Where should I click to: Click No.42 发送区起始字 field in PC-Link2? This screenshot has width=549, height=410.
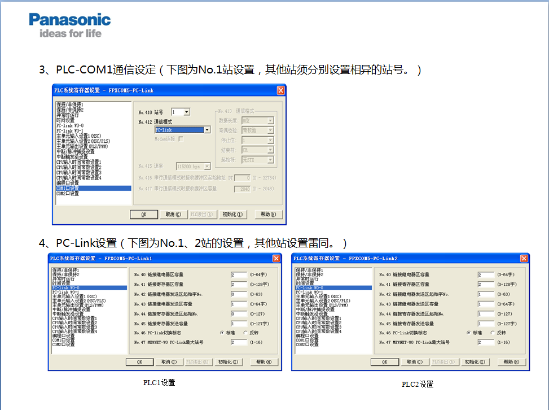tap(485, 295)
